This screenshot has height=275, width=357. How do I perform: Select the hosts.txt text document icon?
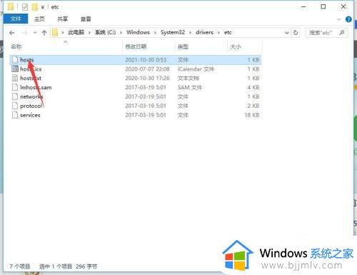click(15, 78)
